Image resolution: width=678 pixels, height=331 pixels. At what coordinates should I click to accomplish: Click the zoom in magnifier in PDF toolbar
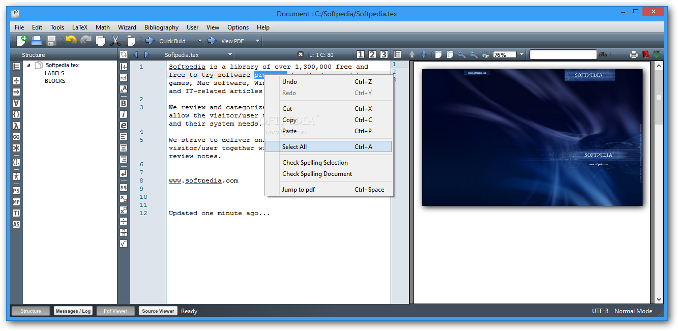pos(462,54)
